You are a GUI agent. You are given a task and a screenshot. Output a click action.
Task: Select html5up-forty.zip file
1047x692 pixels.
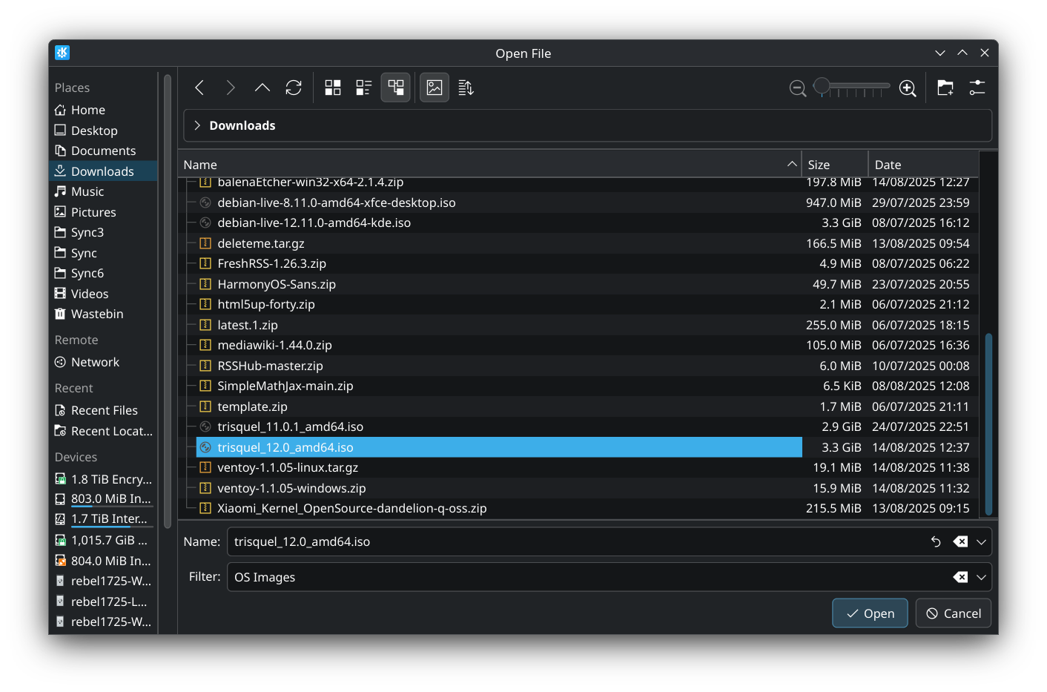(266, 304)
